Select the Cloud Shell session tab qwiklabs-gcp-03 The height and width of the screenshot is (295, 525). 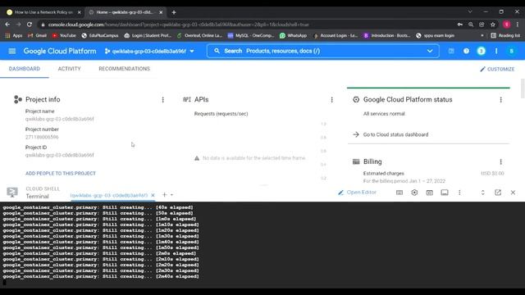(109, 195)
